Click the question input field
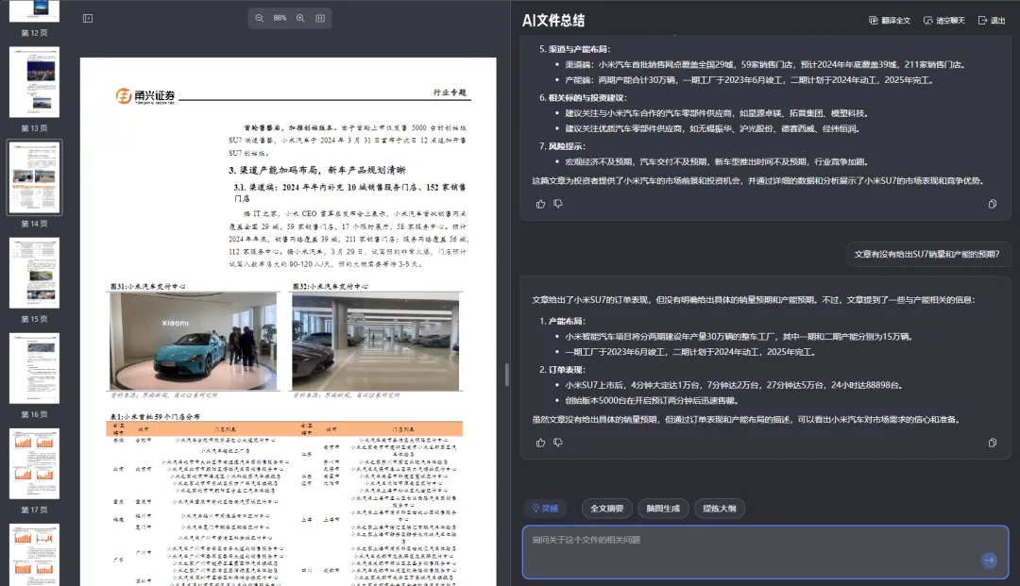1020x586 pixels. tap(765, 552)
